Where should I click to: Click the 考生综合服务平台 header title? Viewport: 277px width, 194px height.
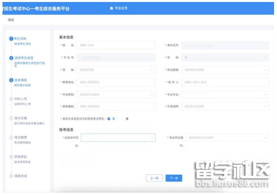[x=52, y=8]
